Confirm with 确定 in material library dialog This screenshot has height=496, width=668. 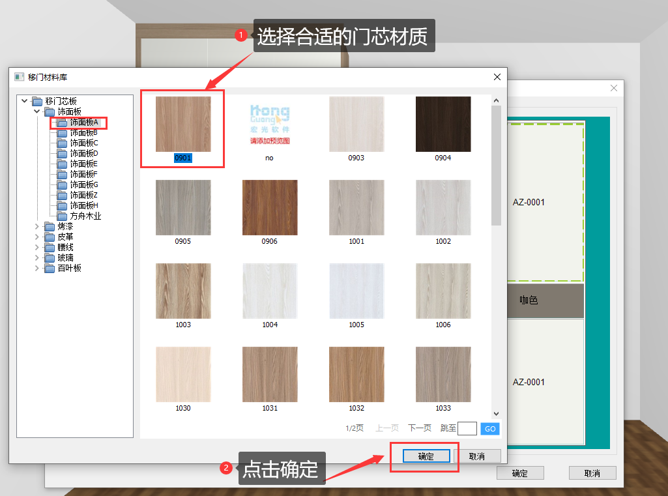pos(426,456)
